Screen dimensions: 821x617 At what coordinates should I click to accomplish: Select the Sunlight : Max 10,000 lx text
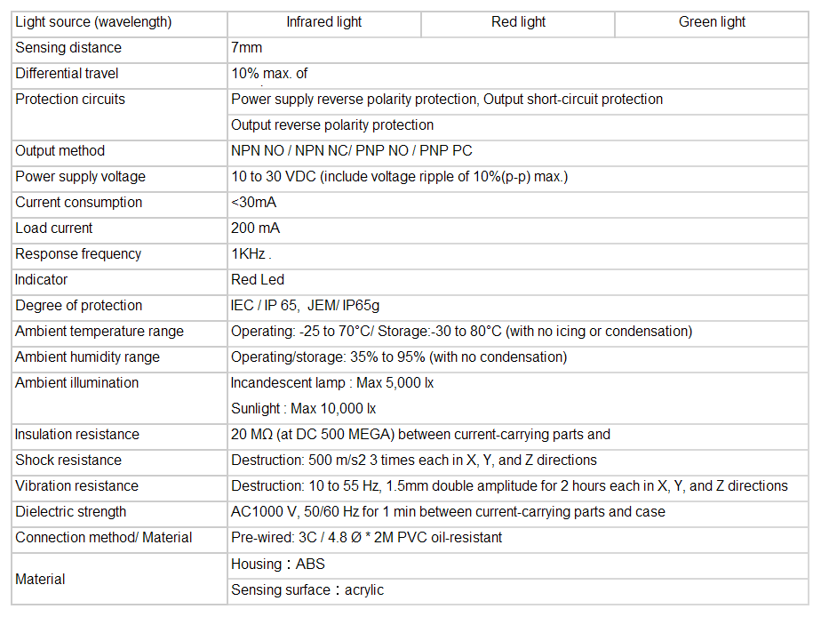303,409
